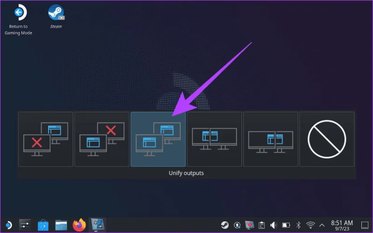Open Steam tray icon

pyautogui.click(x=225, y=225)
